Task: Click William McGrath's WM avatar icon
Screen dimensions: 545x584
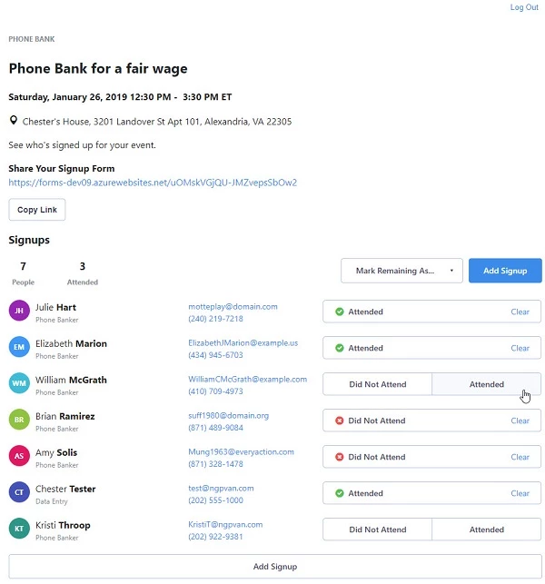Action: point(19,383)
